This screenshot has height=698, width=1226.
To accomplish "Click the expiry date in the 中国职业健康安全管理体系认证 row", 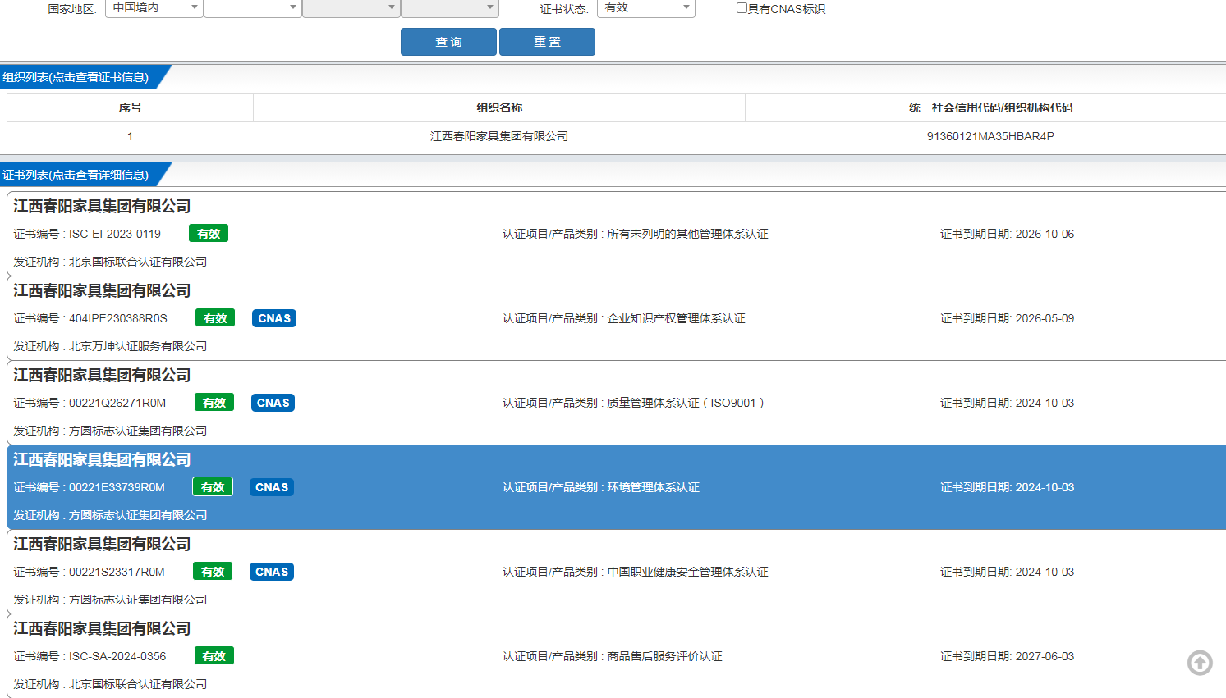I will click(x=1045, y=572).
